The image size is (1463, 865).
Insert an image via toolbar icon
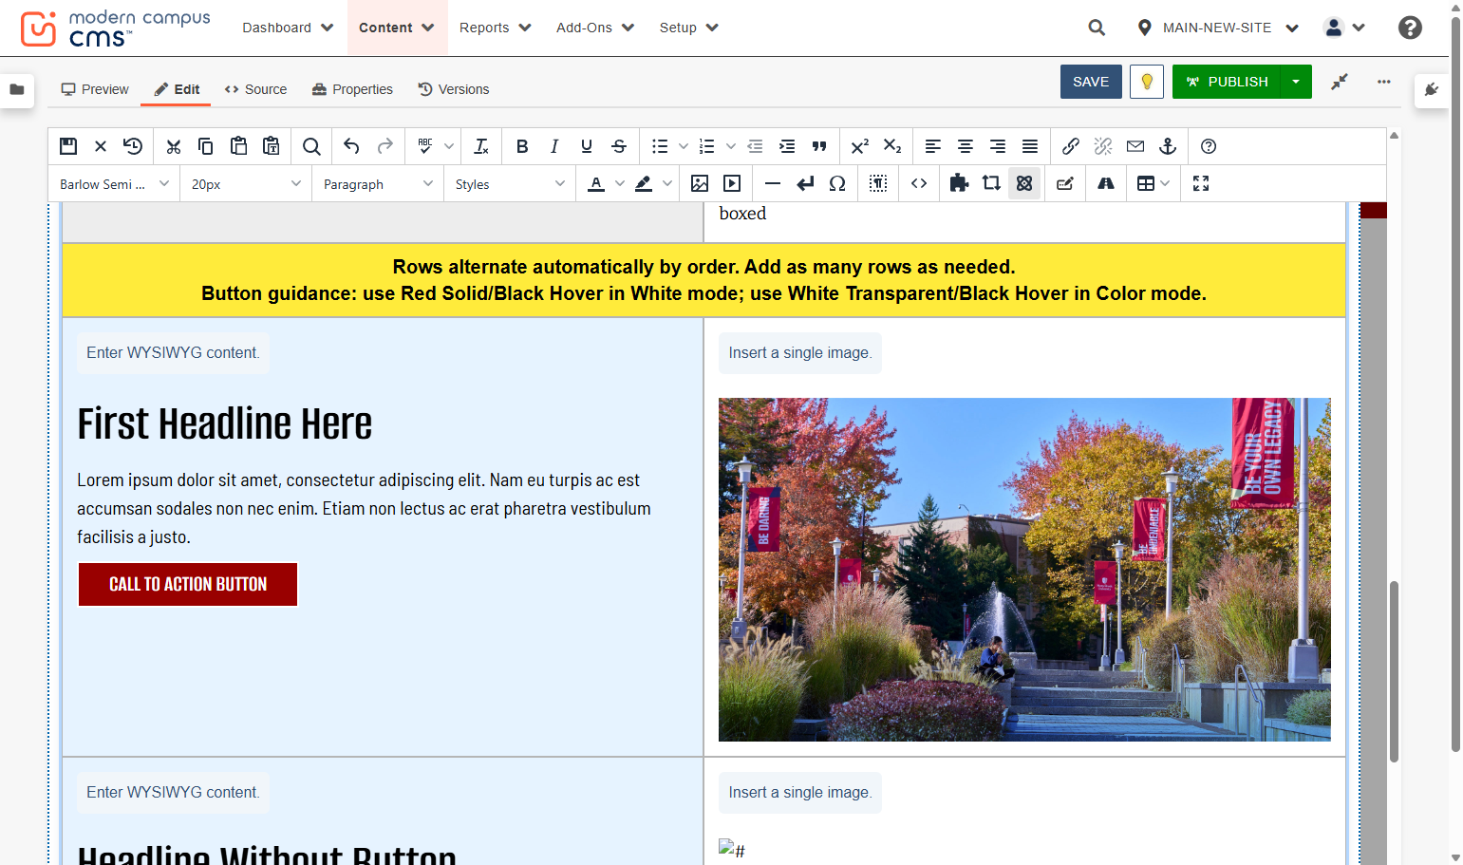point(700,183)
